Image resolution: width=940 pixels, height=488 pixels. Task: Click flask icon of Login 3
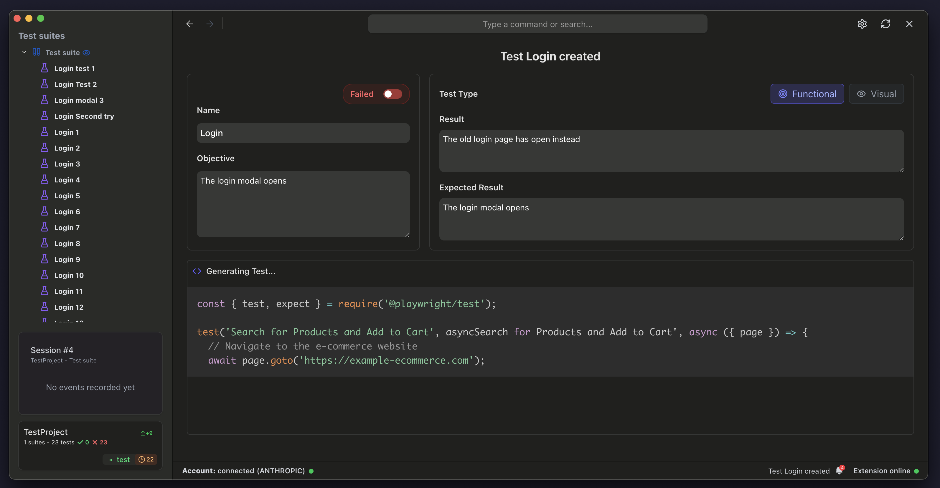(44, 164)
